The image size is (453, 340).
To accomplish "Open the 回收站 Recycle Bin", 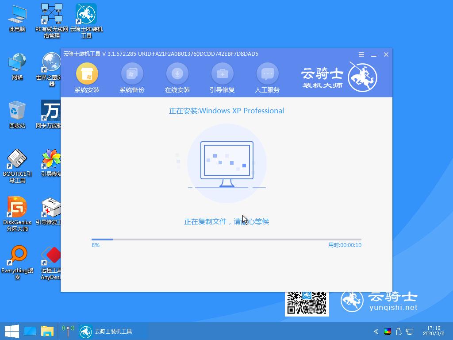I will coord(17,111).
